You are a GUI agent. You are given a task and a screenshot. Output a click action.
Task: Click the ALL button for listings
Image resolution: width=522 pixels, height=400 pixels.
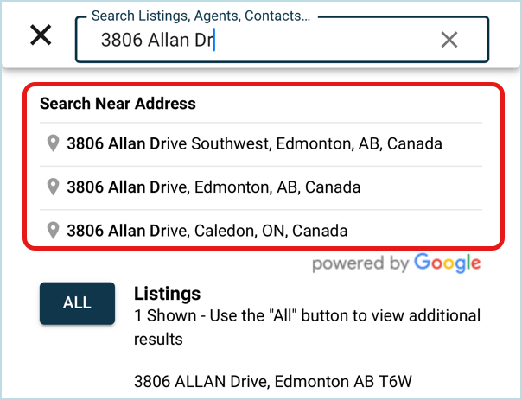coord(77,303)
